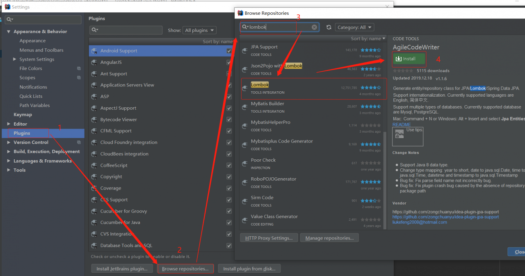The width and height of the screenshot is (525, 276).
Task: Click the AngularJS plugin icon
Action: click(94, 62)
